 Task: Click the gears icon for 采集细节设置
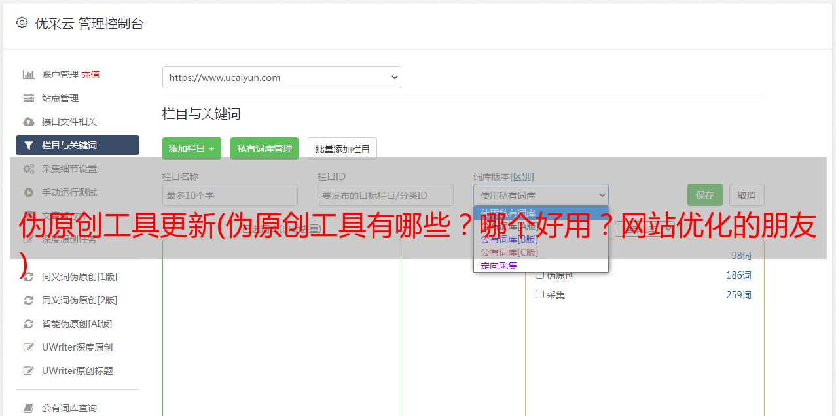tap(29, 169)
